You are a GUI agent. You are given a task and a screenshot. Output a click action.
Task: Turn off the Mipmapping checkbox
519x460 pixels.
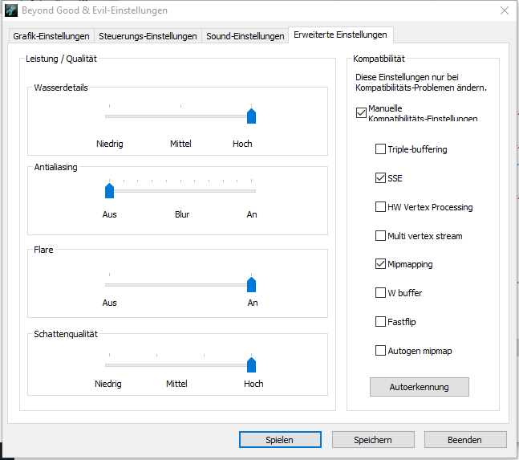coord(380,264)
